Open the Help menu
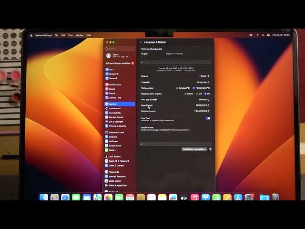This screenshot has height=229, width=305. (89, 35)
